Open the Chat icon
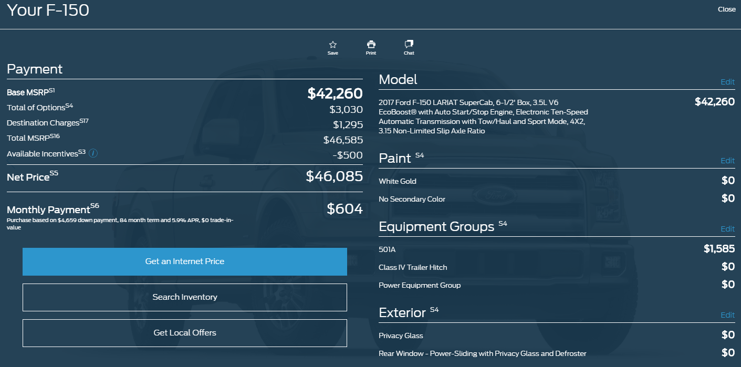This screenshot has width=741, height=367. (x=409, y=44)
